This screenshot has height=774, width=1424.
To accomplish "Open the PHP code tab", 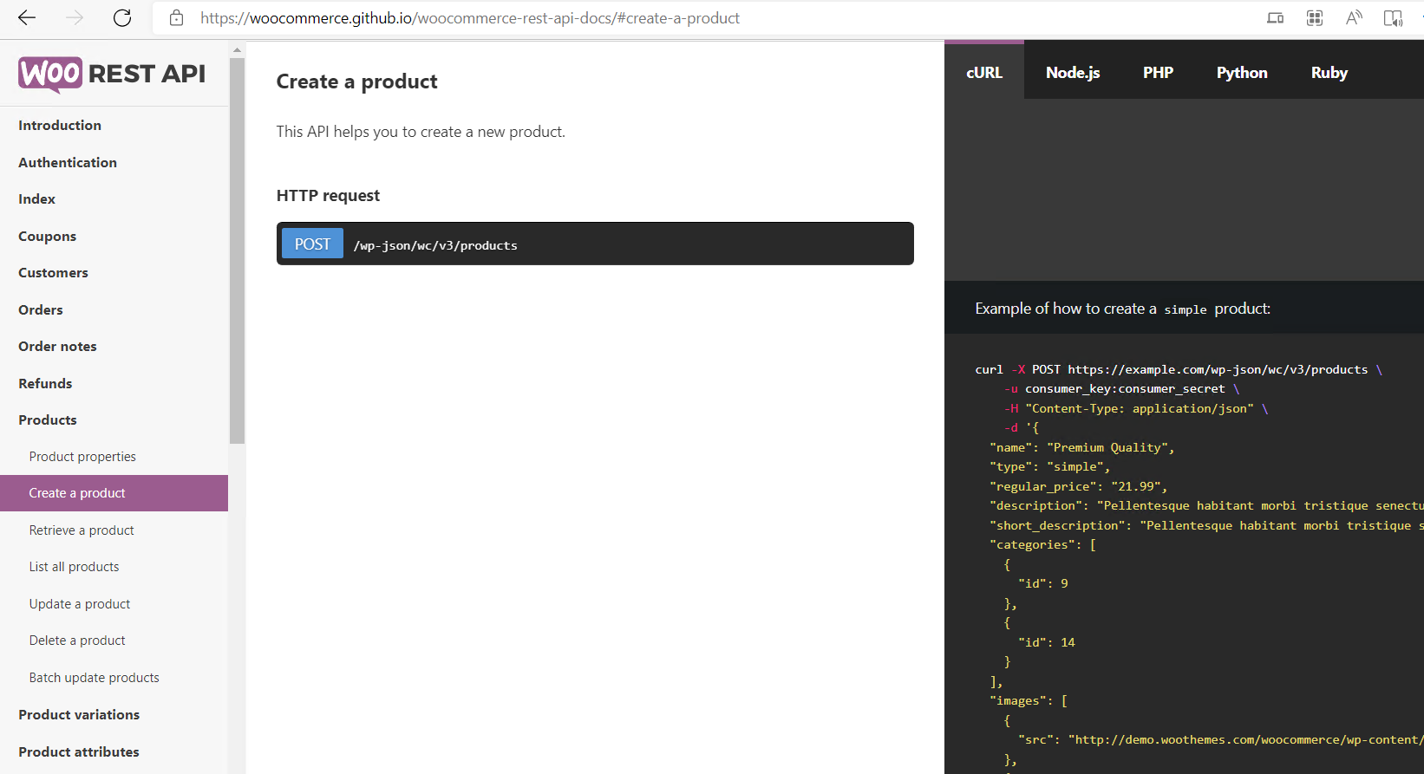I will point(1158,73).
